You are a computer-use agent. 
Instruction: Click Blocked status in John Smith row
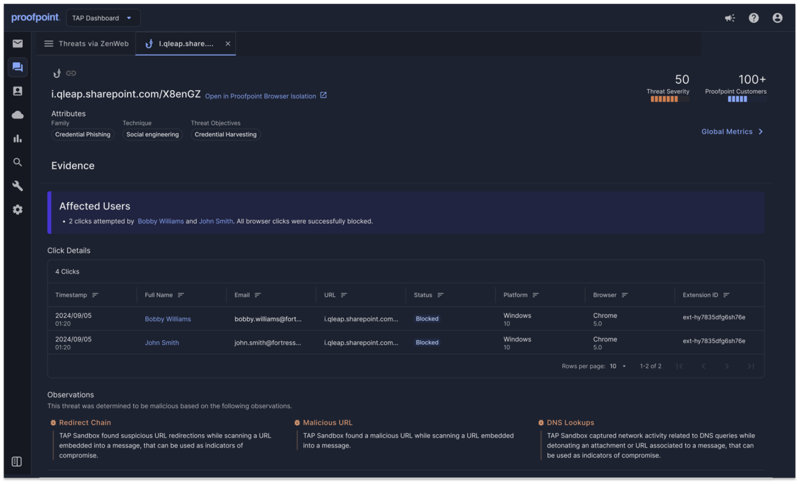427,343
